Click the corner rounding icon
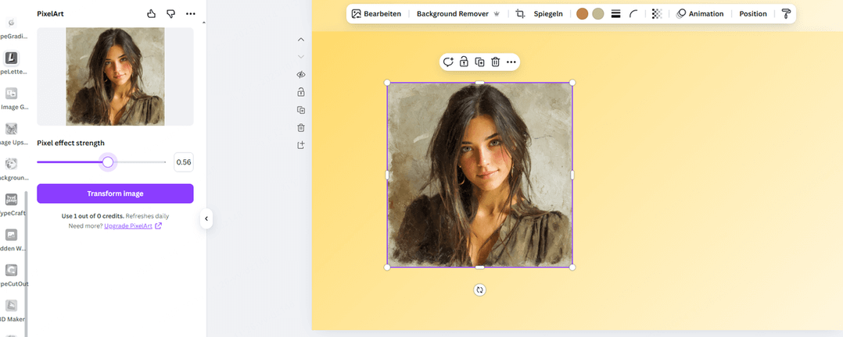The height and width of the screenshot is (337, 843). point(634,14)
